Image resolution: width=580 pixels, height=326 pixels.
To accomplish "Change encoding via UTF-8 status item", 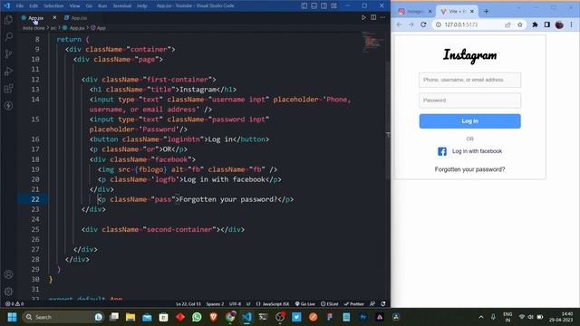I will [235, 304].
